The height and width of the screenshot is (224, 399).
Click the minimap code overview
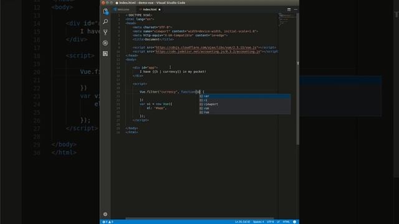(x=287, y=20)
